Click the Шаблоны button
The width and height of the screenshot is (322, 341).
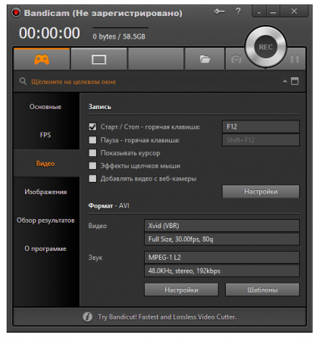coord(262,289)
